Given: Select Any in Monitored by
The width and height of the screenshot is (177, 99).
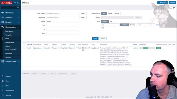Looking at the screenshot, I should (104, 13).
